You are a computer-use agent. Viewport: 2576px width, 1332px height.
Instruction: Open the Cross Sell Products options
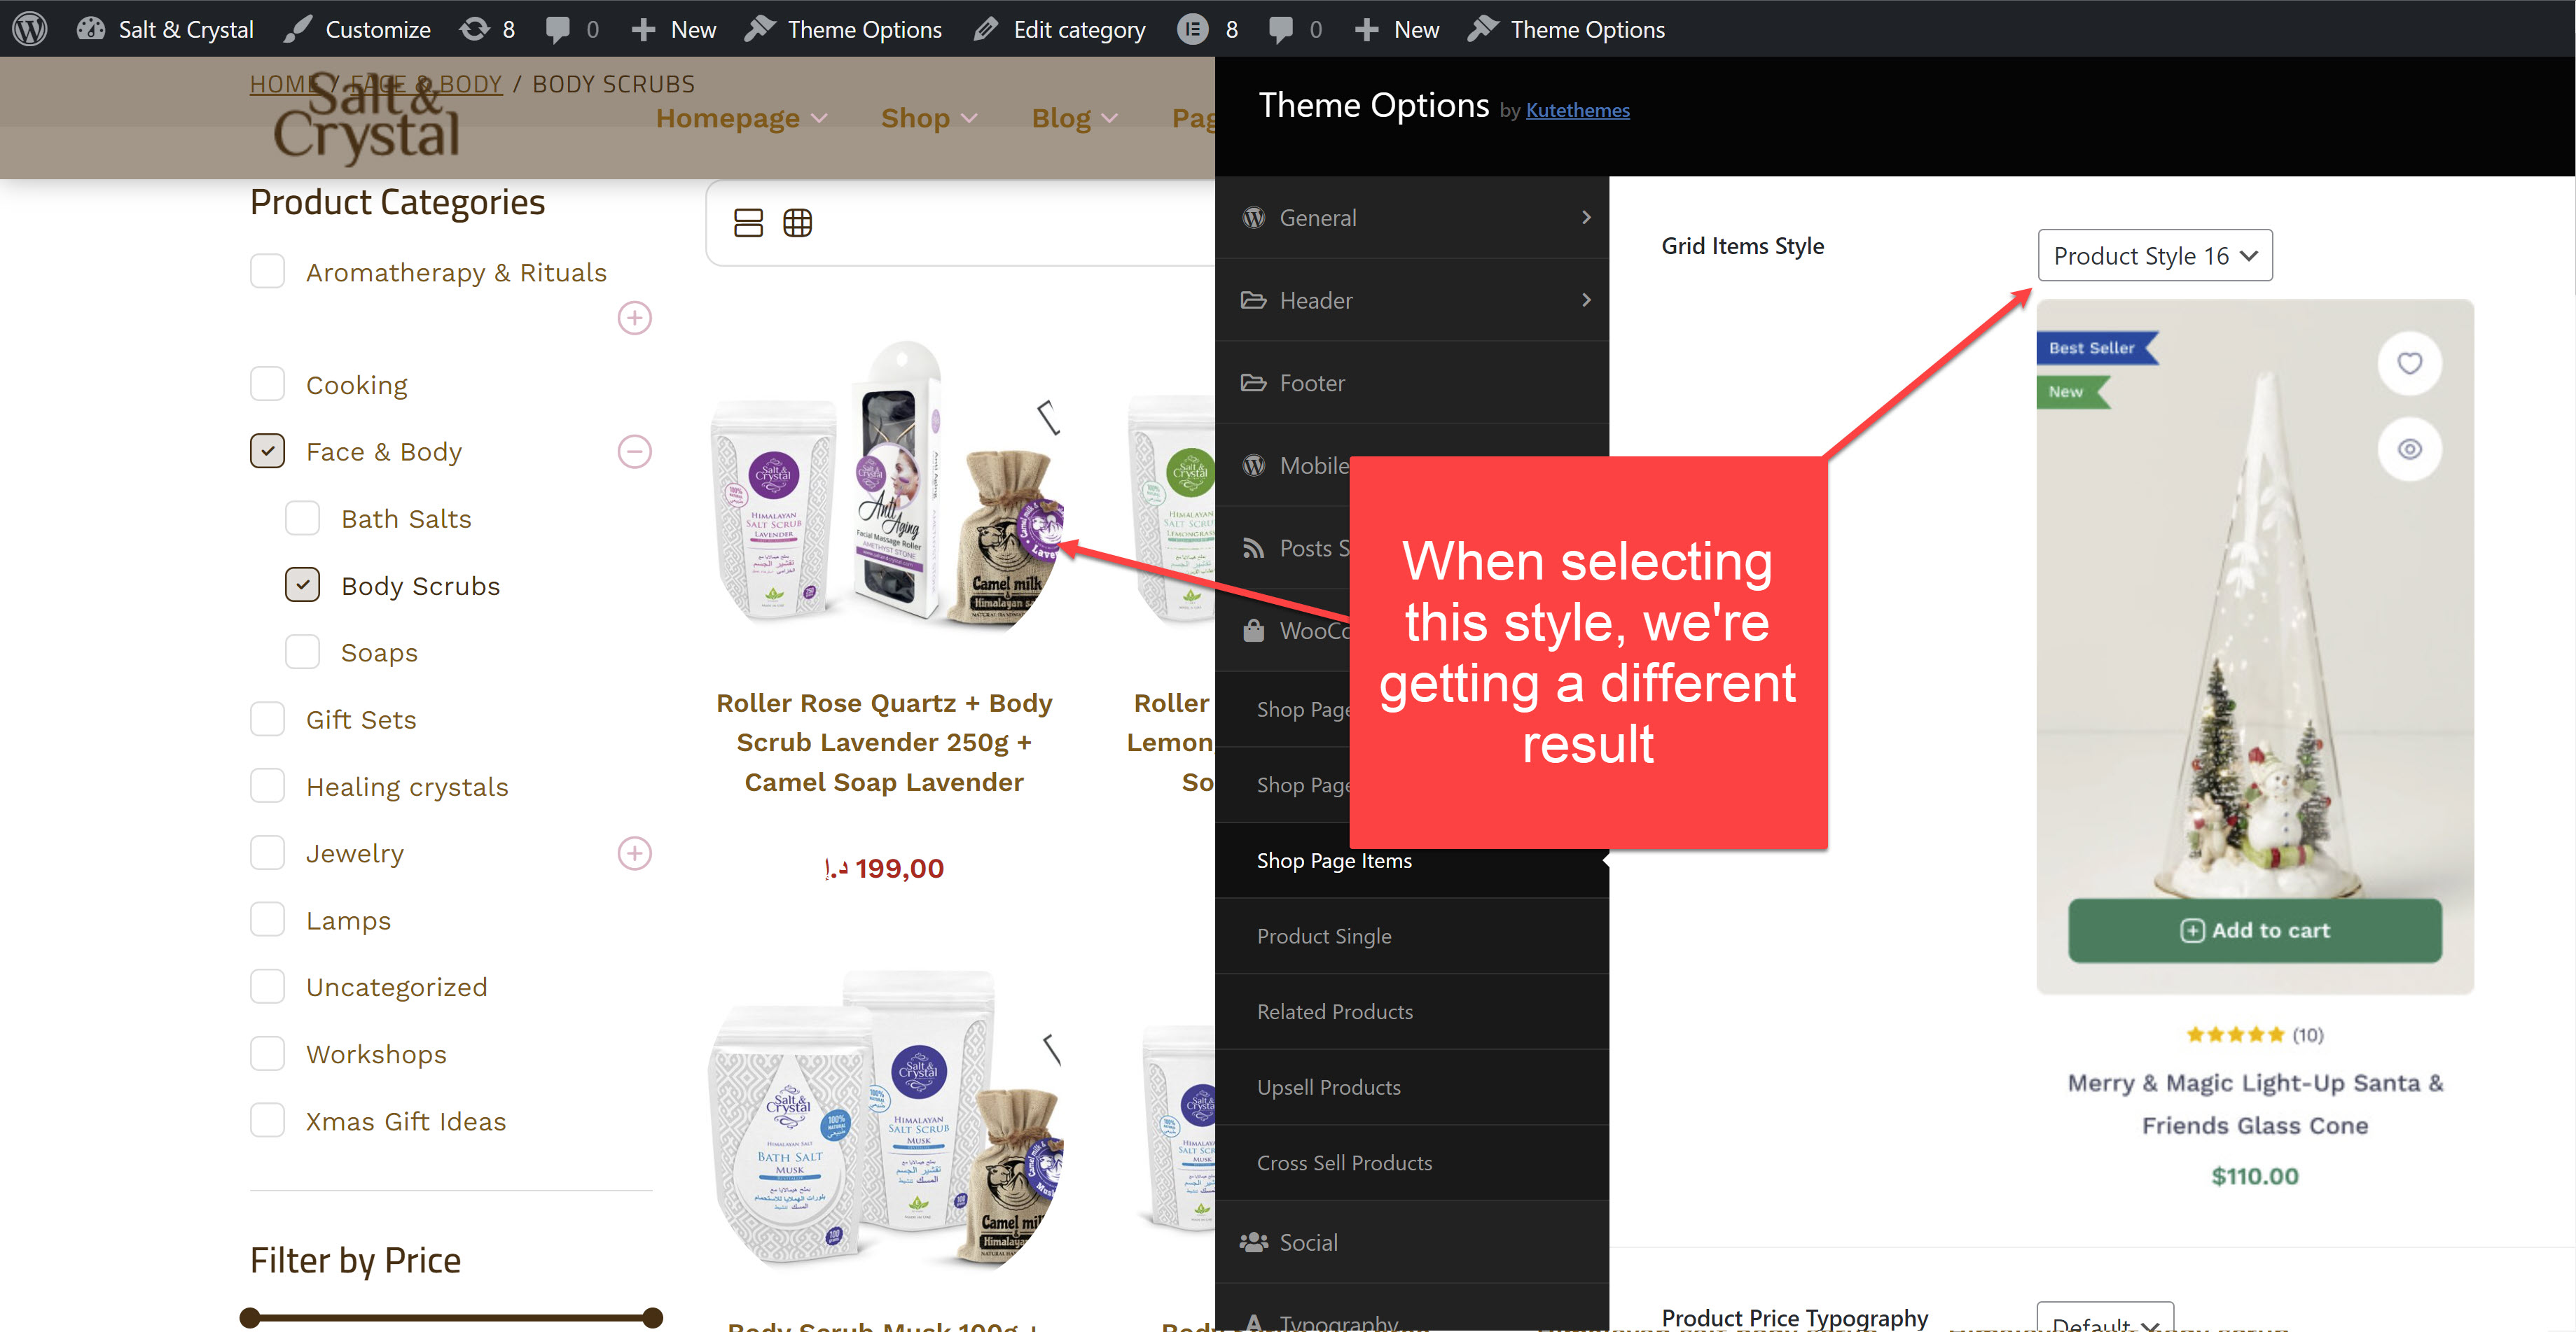1412,1163
